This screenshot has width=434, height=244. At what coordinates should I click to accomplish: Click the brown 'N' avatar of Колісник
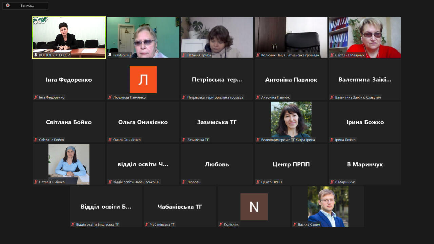(x=254, y=207)
